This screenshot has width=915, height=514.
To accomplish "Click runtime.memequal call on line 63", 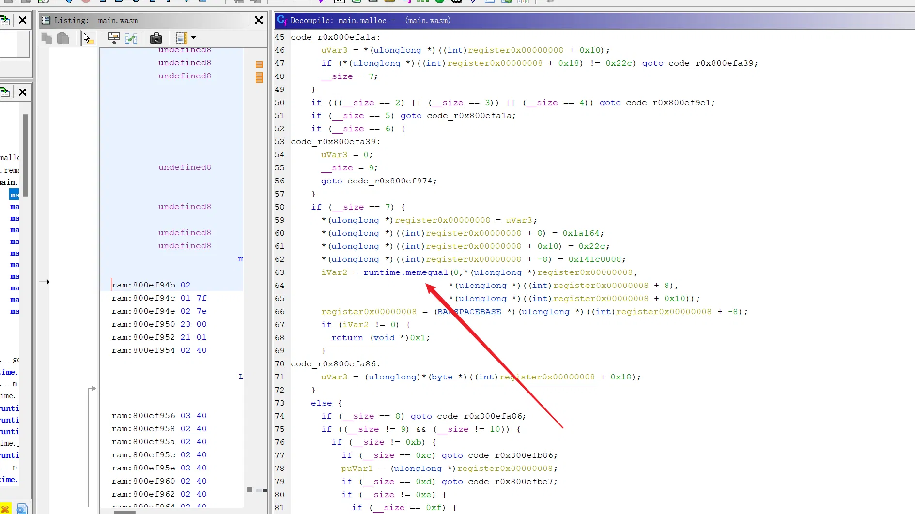I will (405, 272).
